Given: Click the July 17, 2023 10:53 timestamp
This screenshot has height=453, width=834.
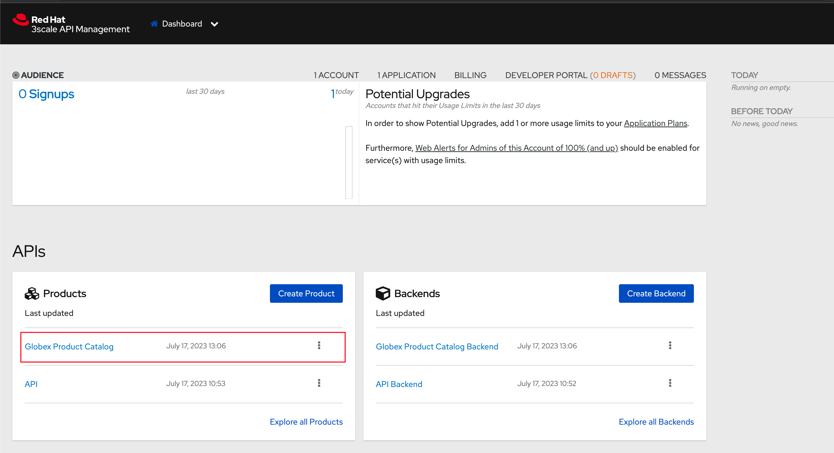Looking at the screenshot, I should pos(195,383).
